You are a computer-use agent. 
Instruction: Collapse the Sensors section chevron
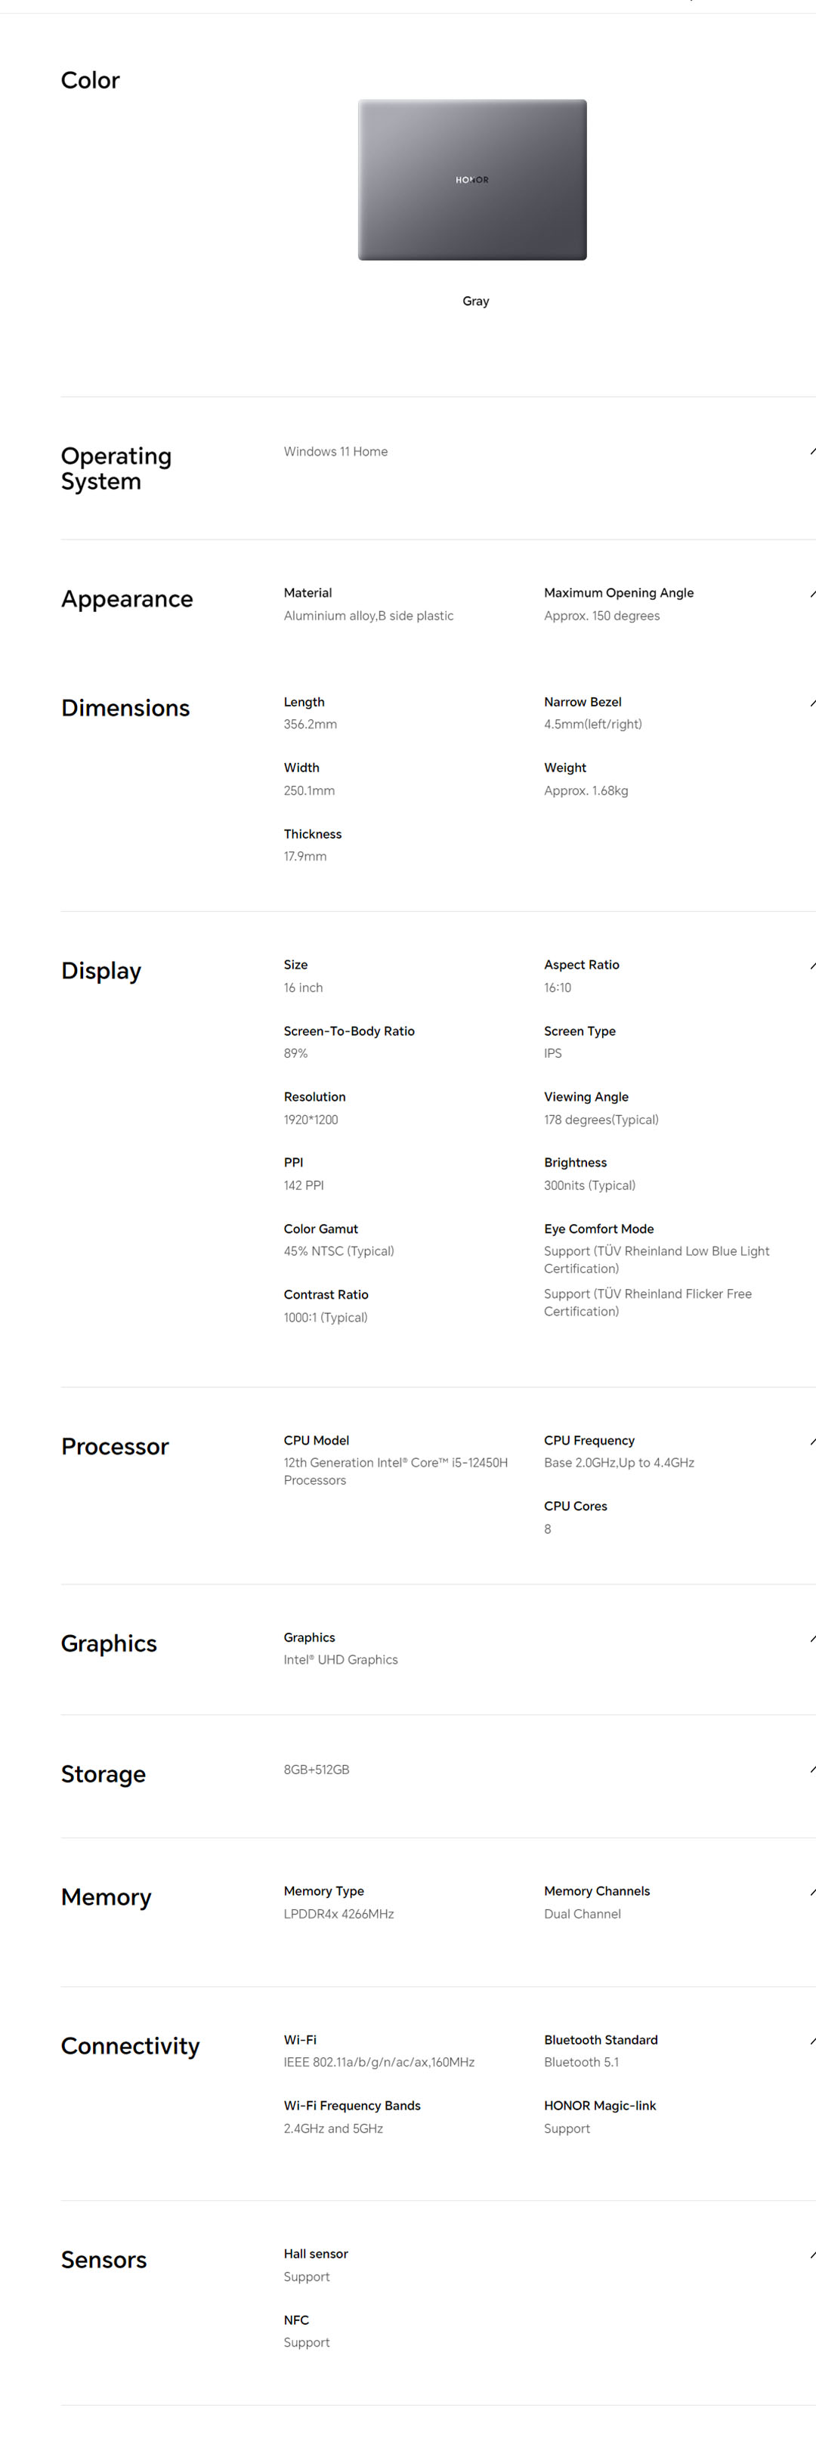pyautogui.click(x=812, y=2255)
